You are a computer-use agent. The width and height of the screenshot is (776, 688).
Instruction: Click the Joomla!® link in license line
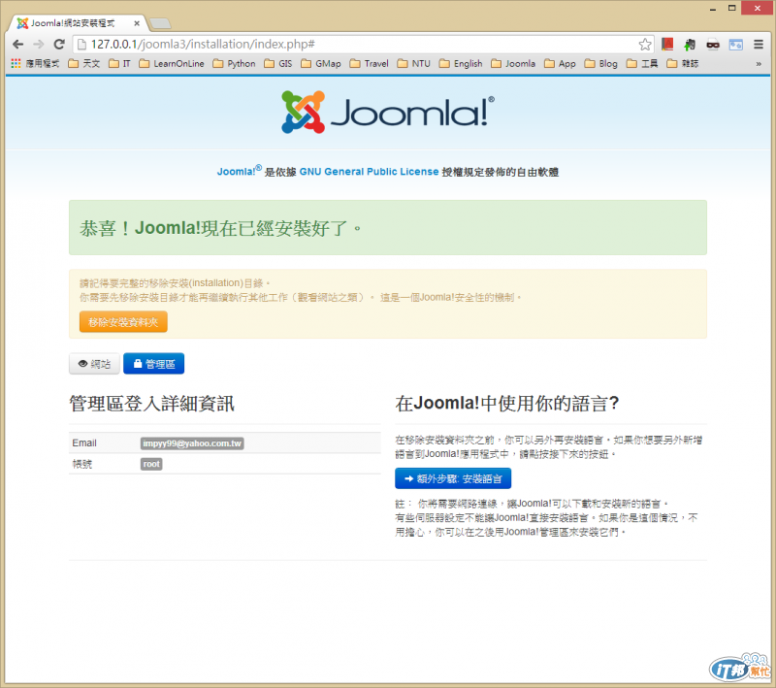(239, 171)
